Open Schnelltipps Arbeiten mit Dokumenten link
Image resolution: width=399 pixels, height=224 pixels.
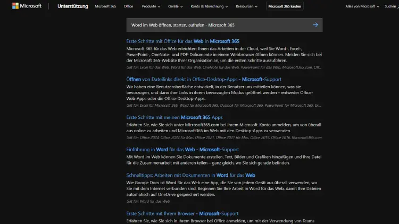point(190,175)
